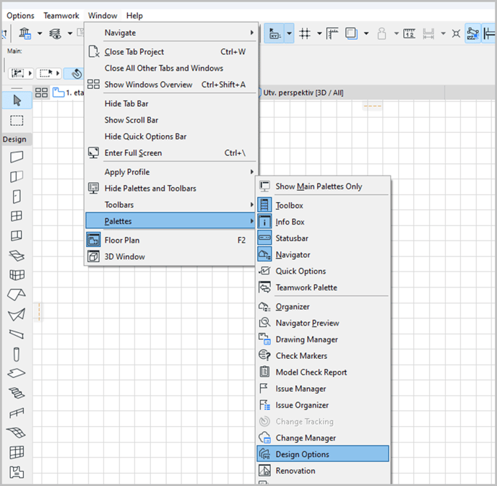Screen dimensions: 497x486
Task: Select the Arrow tool in toolbox
Action: [17, 100]
